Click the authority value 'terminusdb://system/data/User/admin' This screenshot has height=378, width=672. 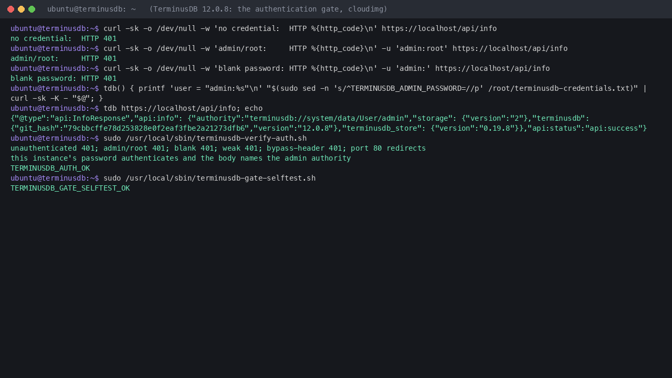[326, 118]
